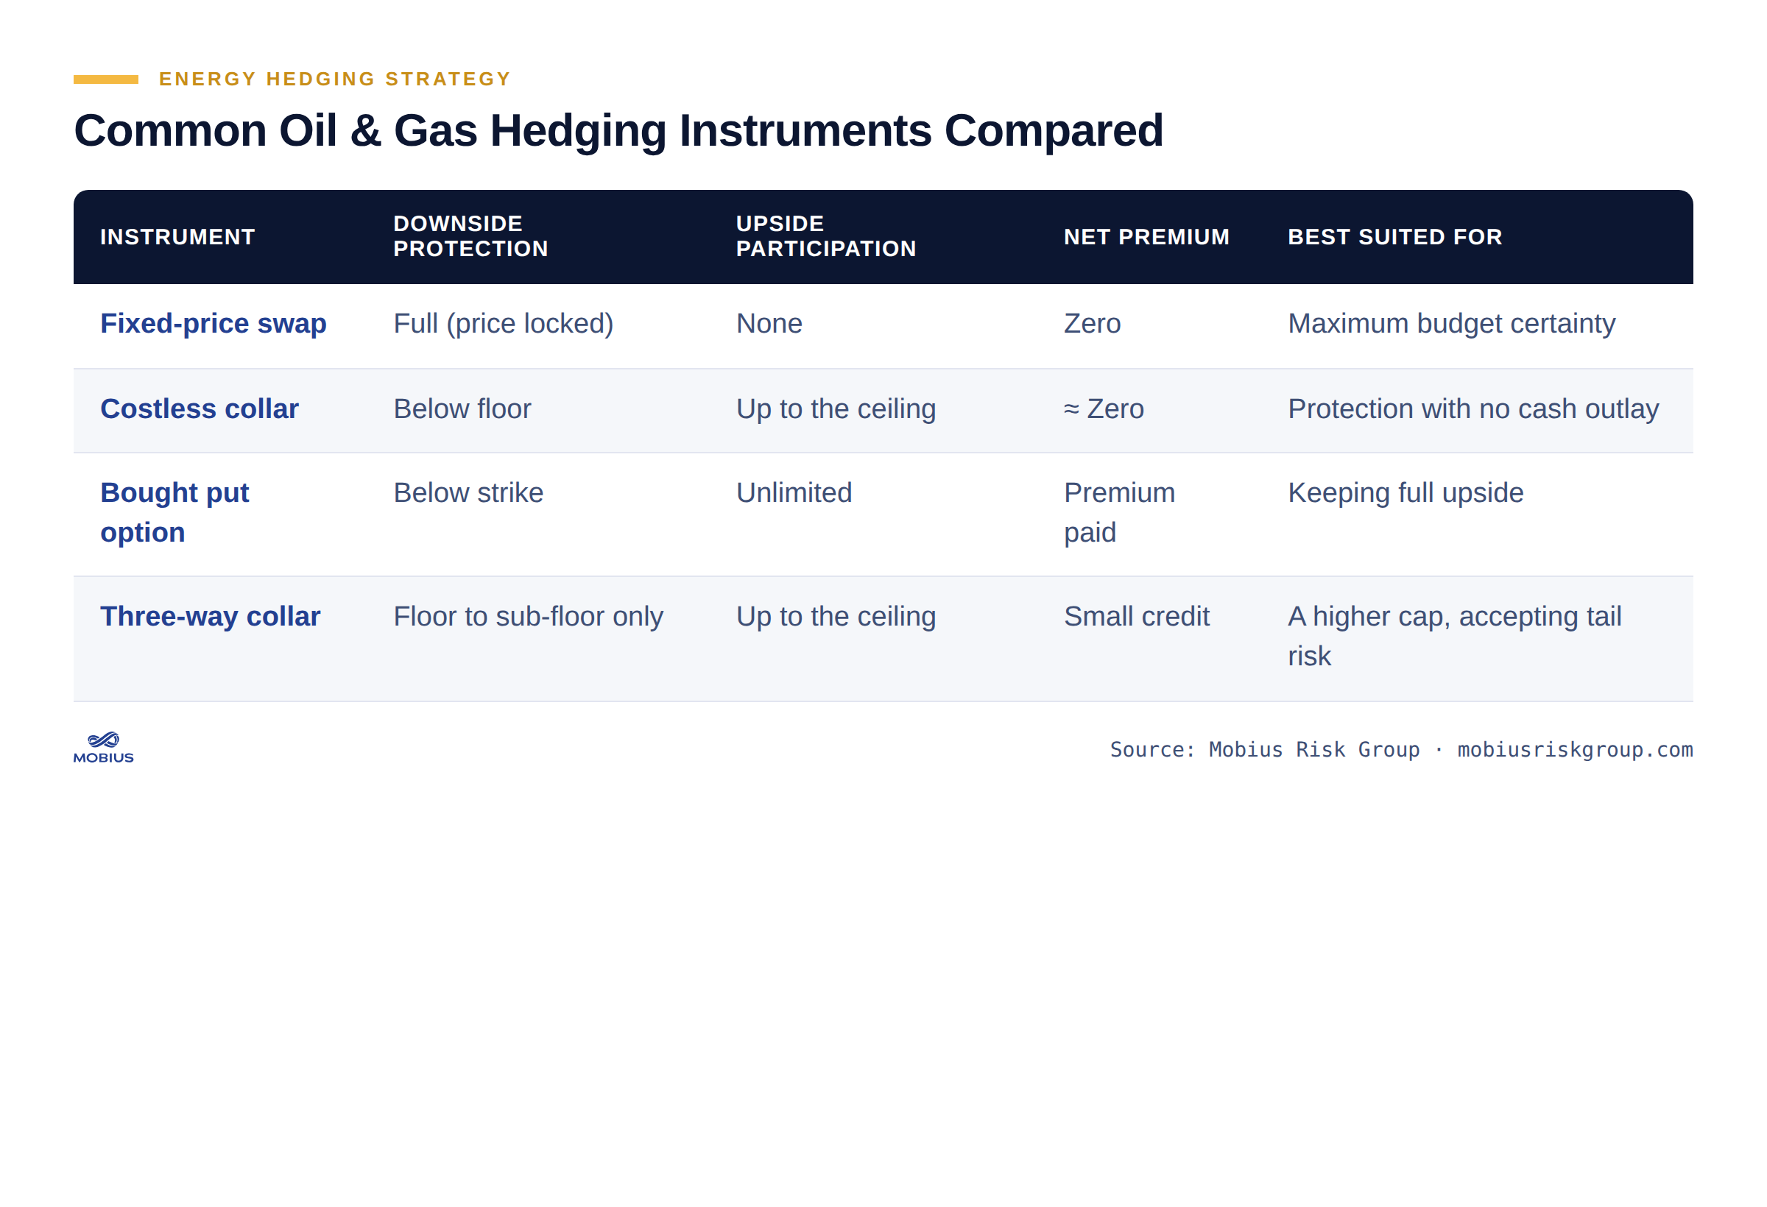
Task: Click the Mobius logo icon
Action: point(103,748)
